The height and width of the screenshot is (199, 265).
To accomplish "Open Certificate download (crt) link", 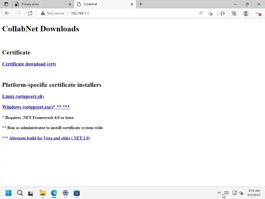I will click(29, 64).
